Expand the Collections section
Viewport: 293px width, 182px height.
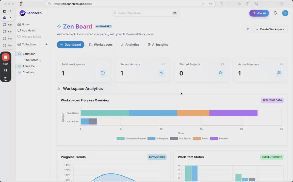pos(27,44)
